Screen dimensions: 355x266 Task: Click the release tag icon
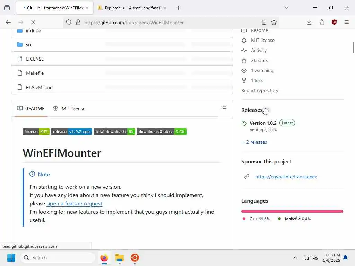(244, 123)
